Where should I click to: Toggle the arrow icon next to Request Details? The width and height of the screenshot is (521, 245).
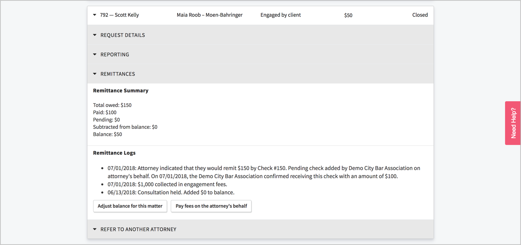click(95, 35)
